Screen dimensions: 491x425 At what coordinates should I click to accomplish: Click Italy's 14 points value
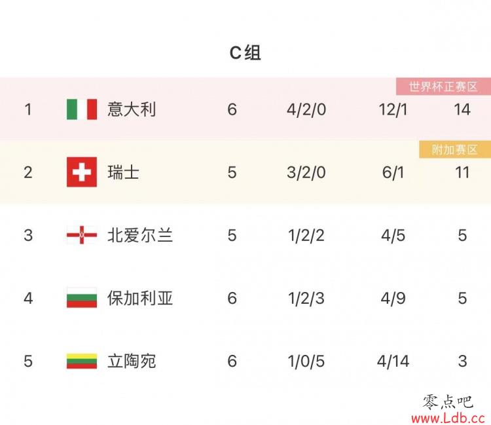click(462, 109)
